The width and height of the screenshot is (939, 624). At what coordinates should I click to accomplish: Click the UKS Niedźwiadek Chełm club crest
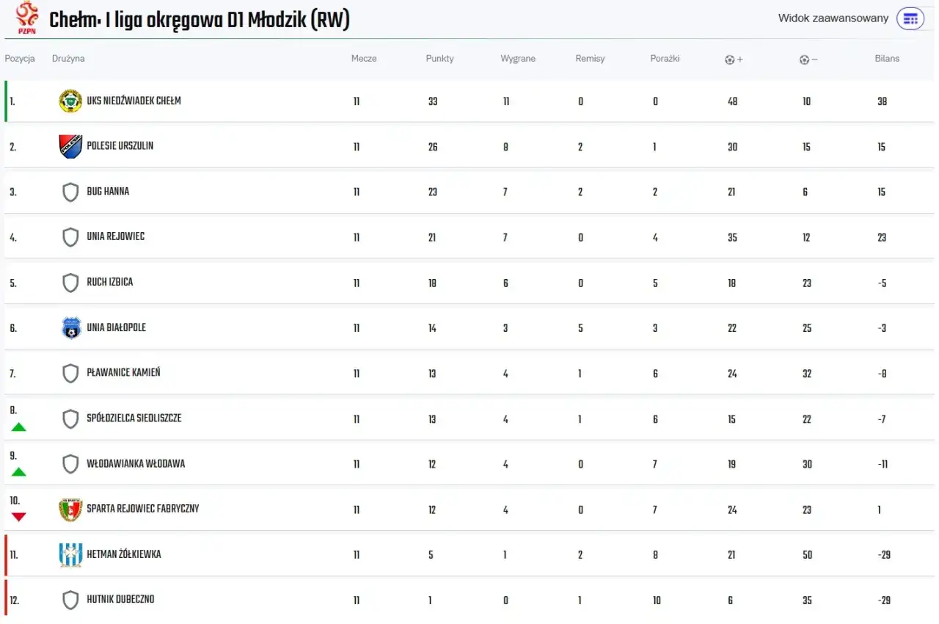coord(70,101)
